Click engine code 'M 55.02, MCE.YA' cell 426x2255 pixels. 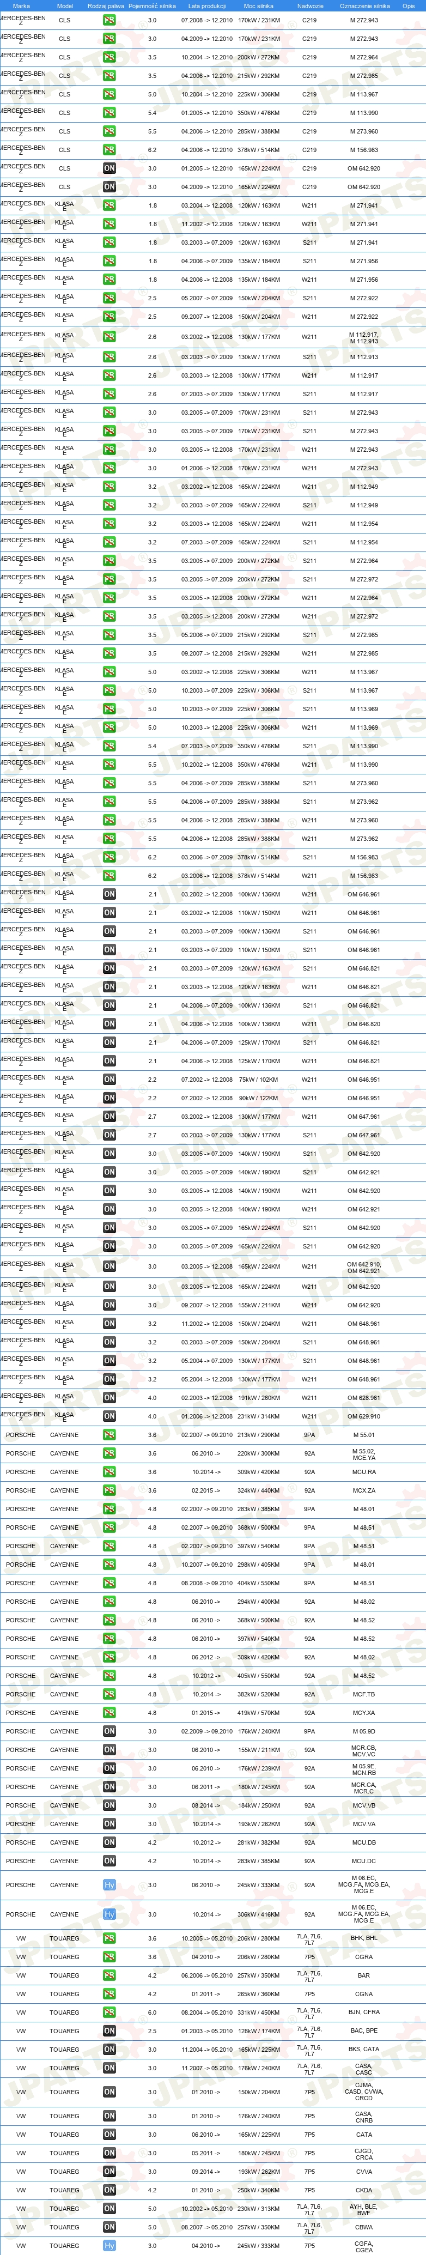pos(364,1453)
